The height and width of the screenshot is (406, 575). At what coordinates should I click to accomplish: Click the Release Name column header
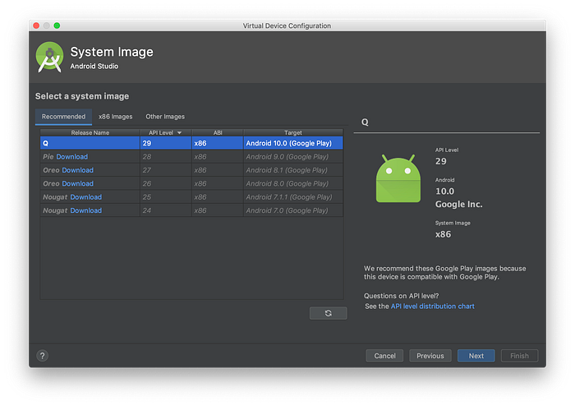click(90, 132)
